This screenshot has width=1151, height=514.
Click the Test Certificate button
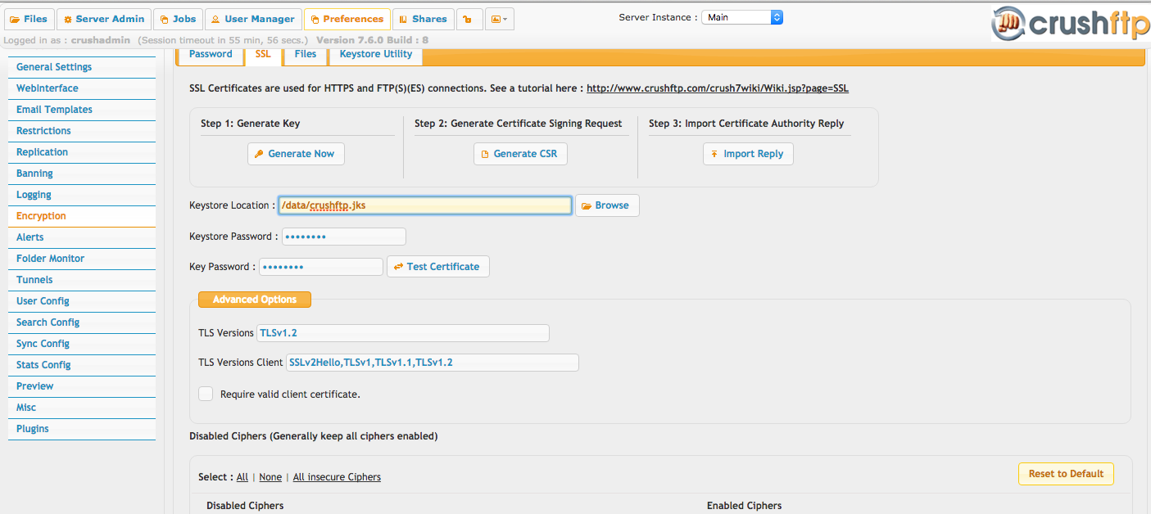coord(438,267)
